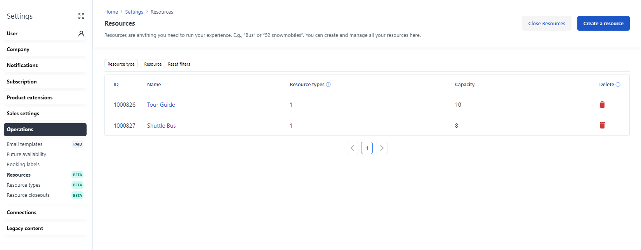The width and height of the screenshot is (641, 250).
Task: Delete the Tour Guide resource
Action: click(x=602, y=105)
